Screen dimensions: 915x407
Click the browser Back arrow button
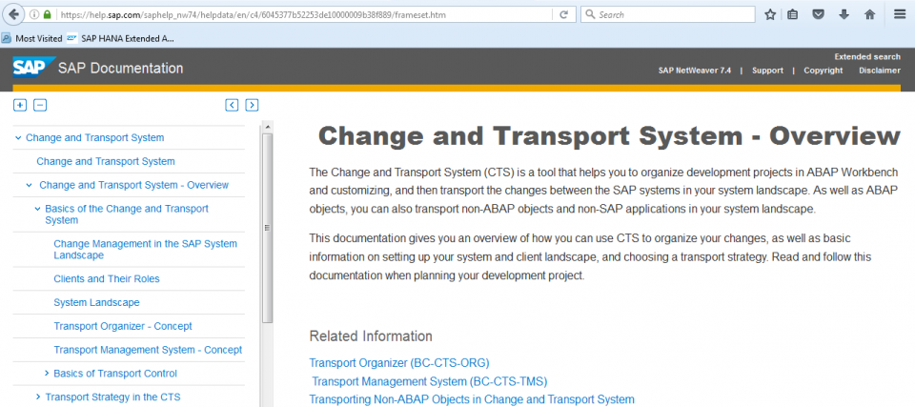point(14,15)
